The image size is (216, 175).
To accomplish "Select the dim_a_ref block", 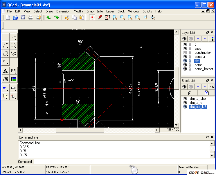I will 197,103.
